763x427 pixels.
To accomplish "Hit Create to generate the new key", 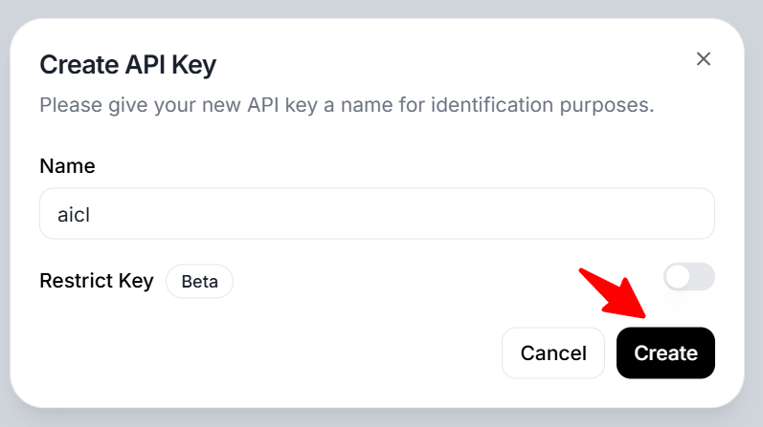I will point(665,353).
